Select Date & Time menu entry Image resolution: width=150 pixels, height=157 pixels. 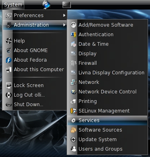(x=107, y=44)
